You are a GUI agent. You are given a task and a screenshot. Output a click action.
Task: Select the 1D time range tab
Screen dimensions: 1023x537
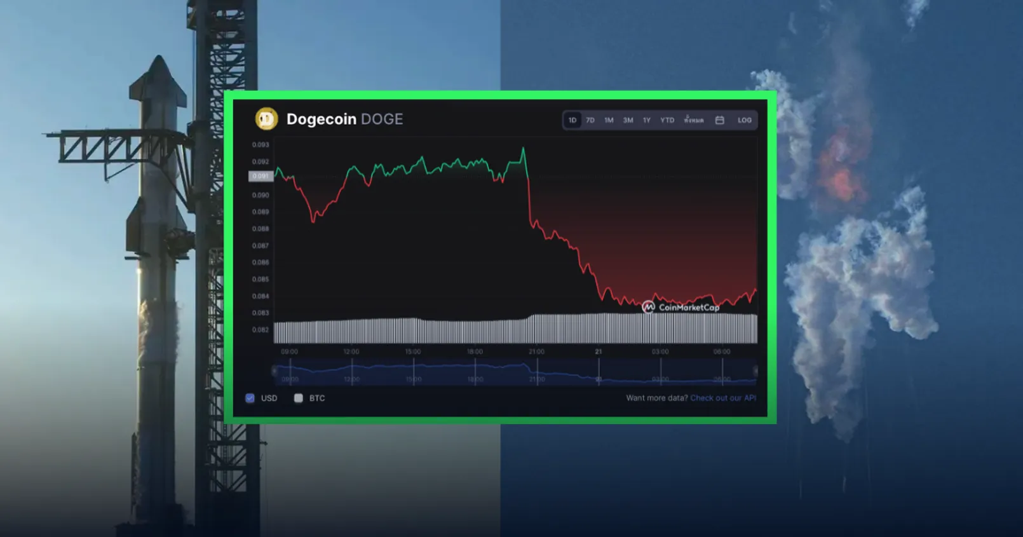pos(572,120)
